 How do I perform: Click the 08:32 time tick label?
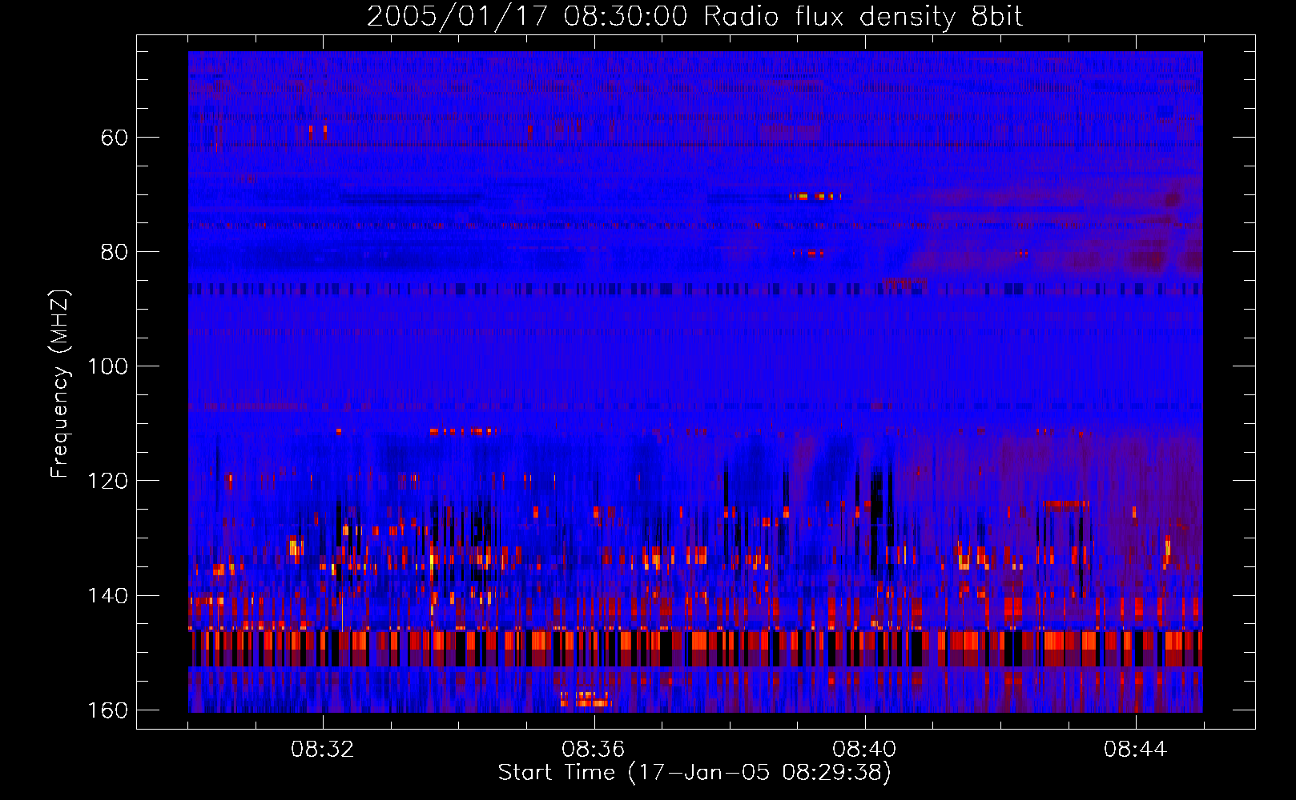[x=323, y=750]
